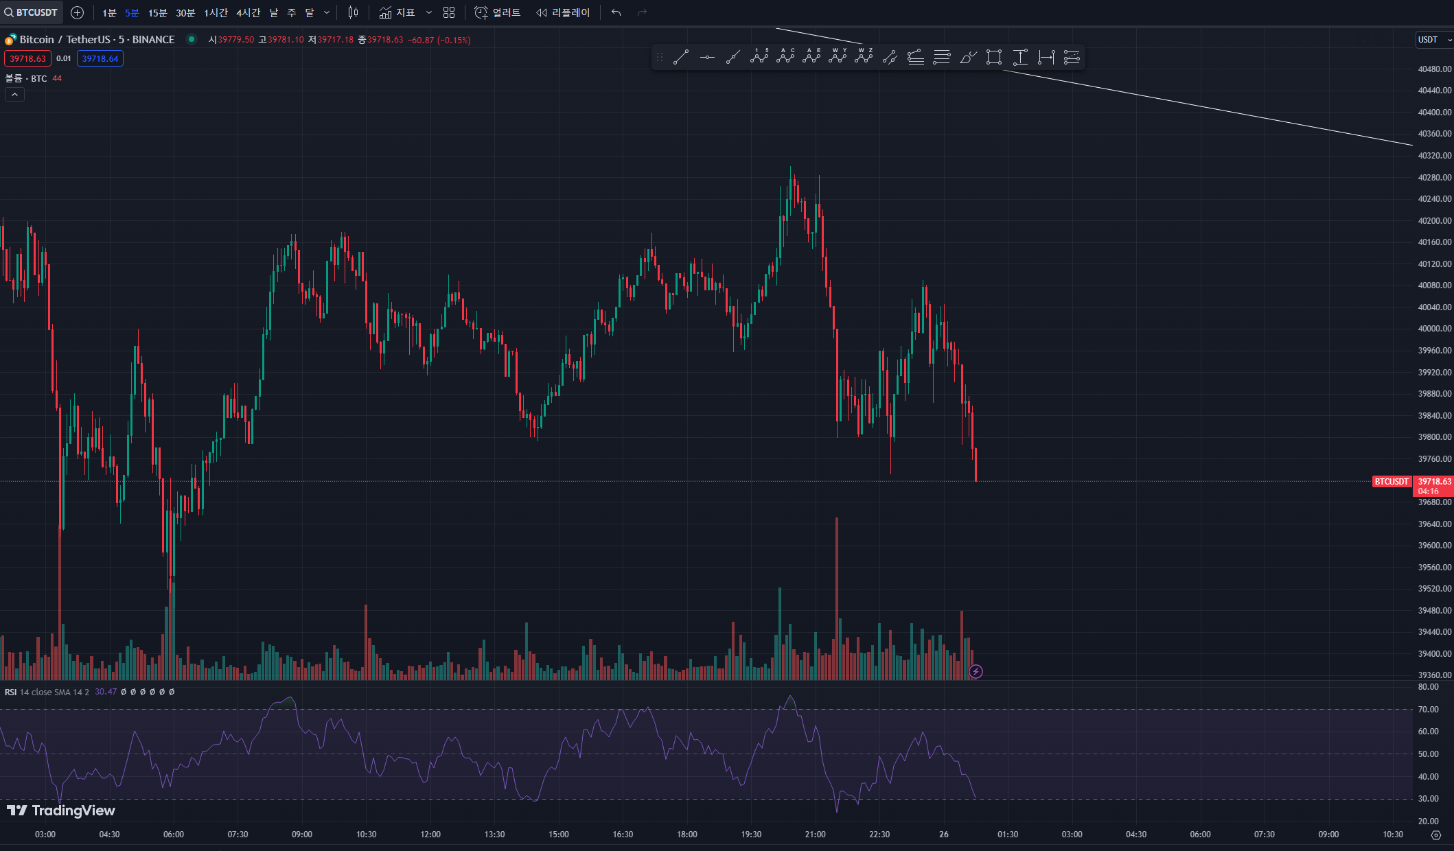Click the BTCUSDT symbol search field
Image resolution: width=1454 pixels, height=851 pixels.
32,12
